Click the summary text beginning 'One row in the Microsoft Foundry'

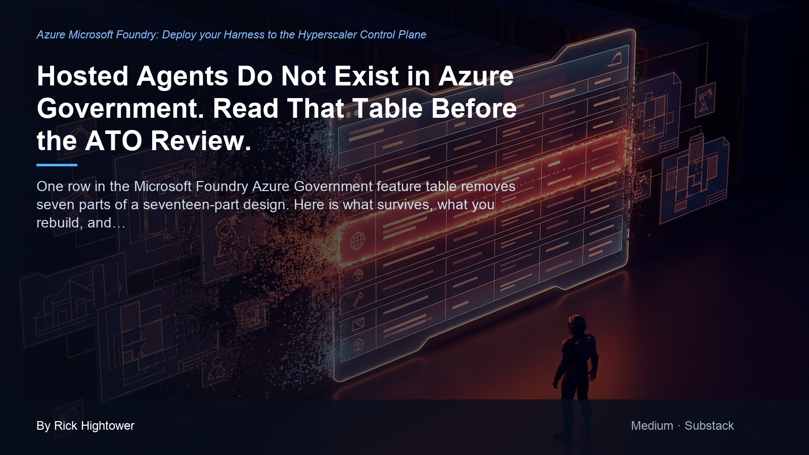[x=276, y=204]
